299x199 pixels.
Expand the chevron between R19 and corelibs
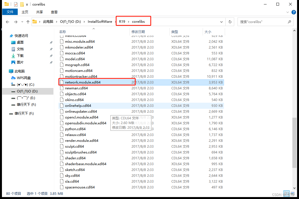coord(128,22)
